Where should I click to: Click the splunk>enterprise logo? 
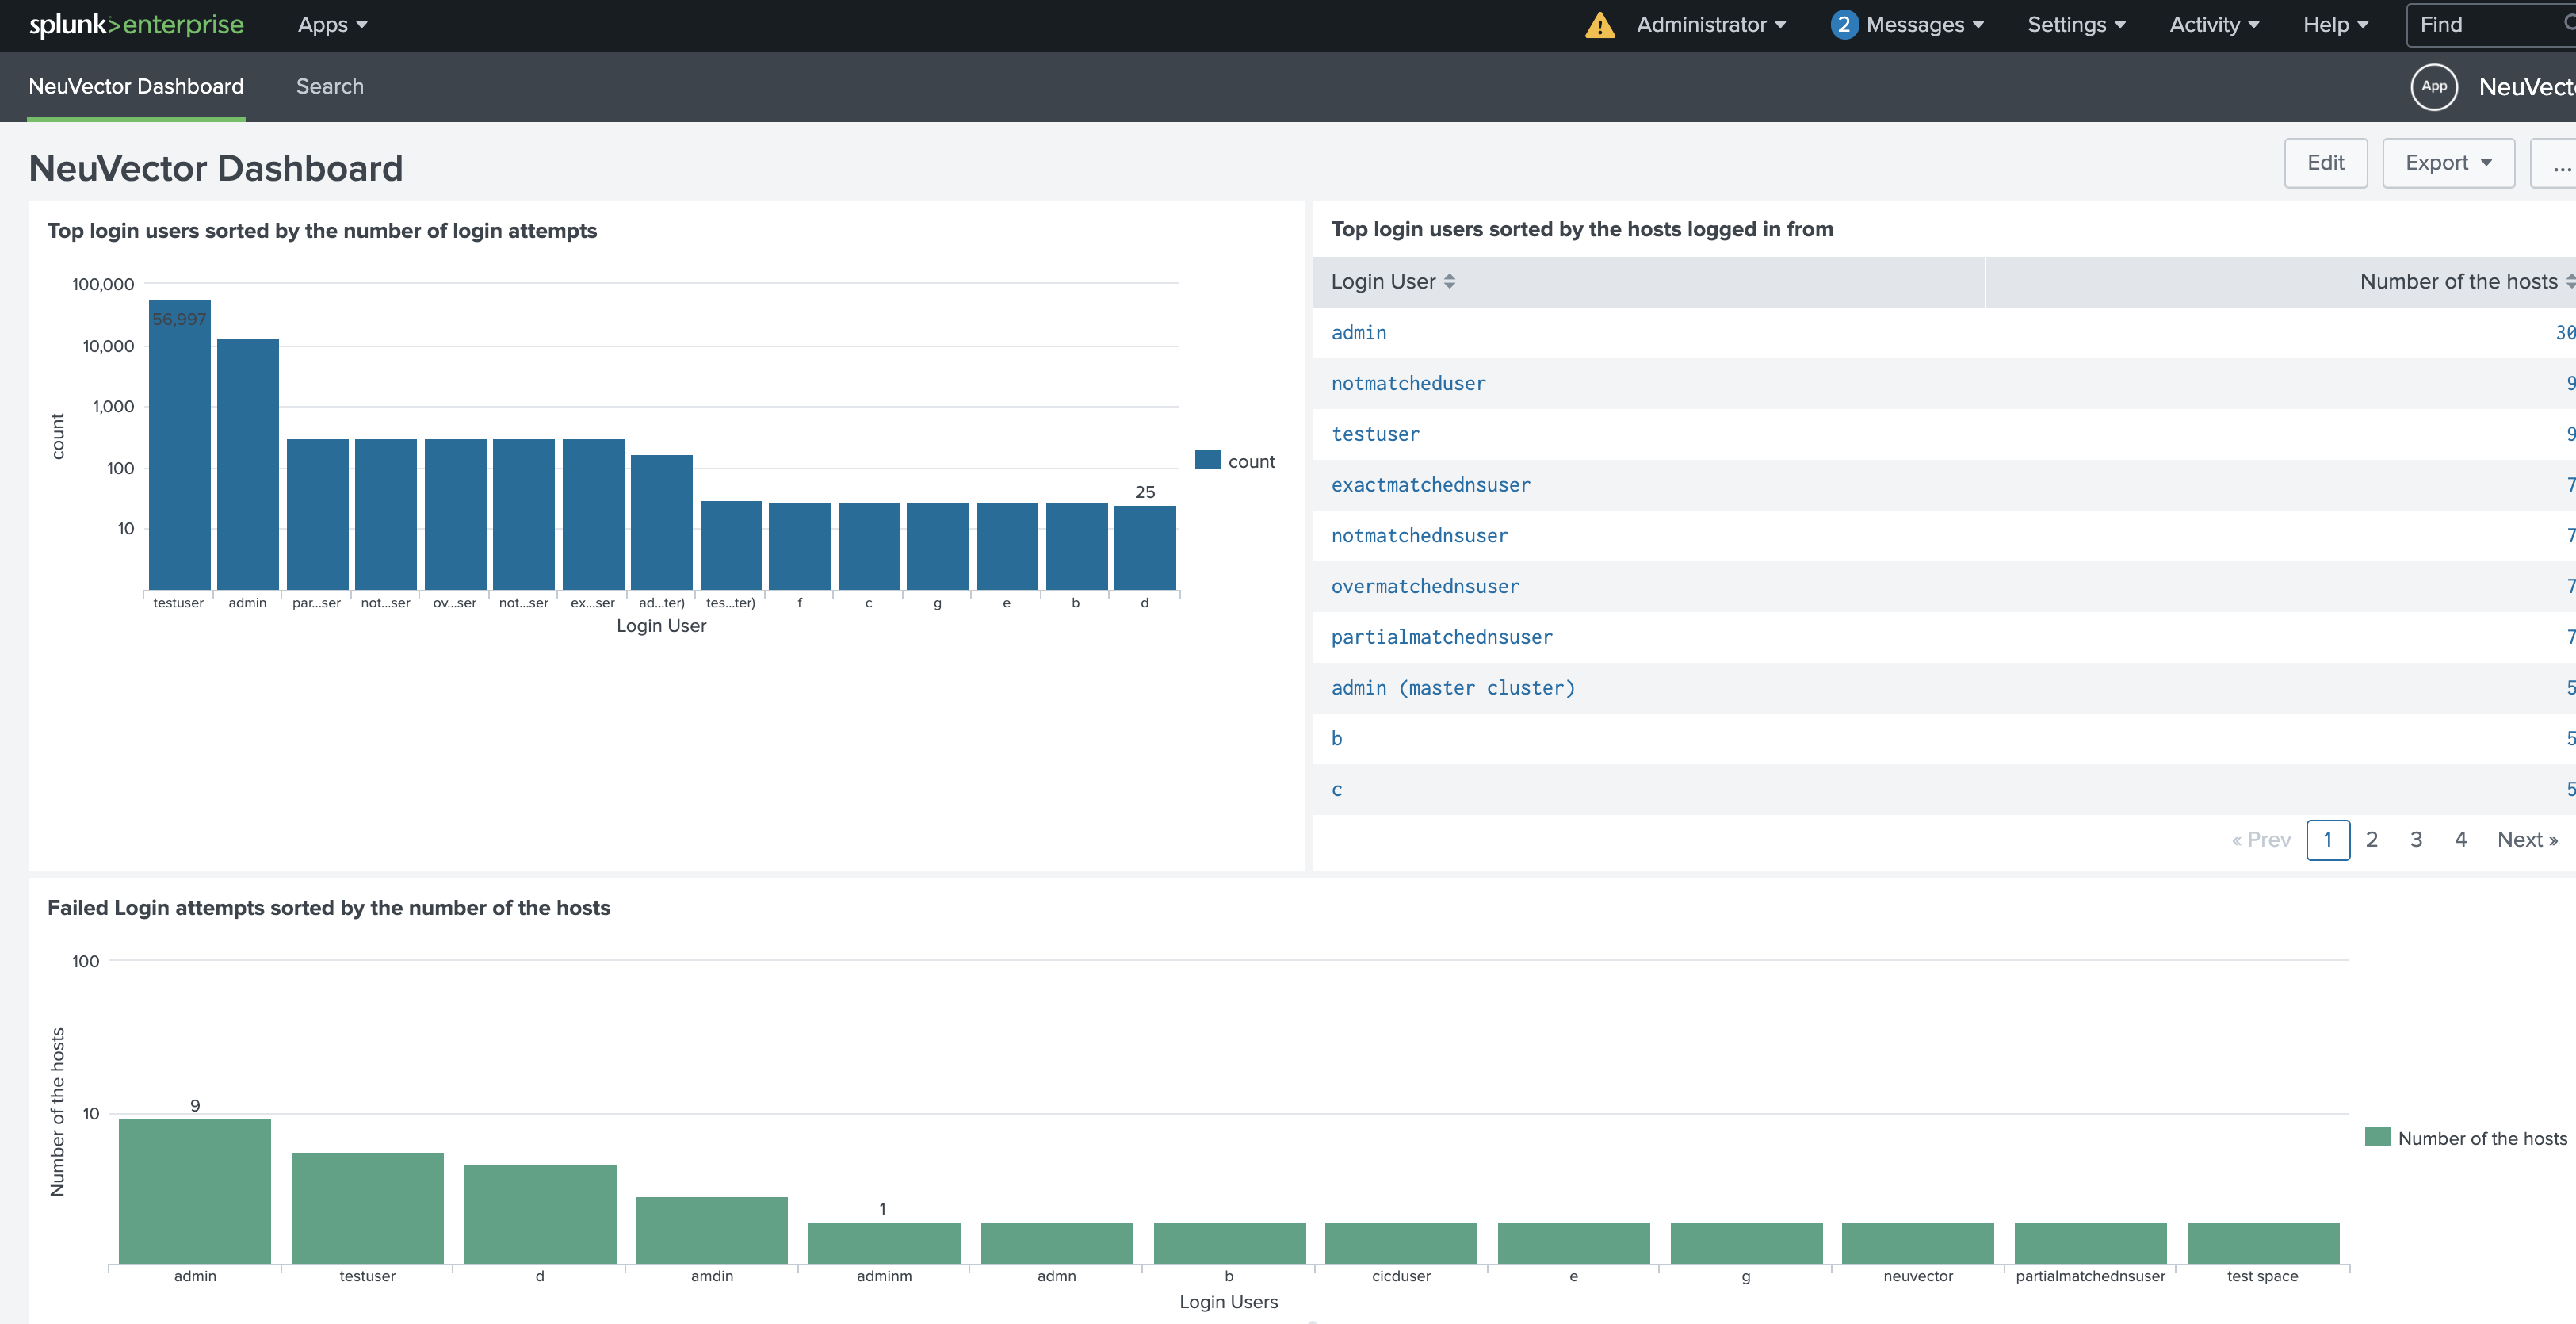click(x=136, y=25)
